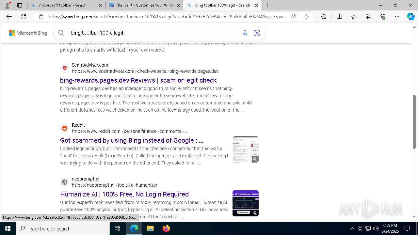418x235 pixels.
Task: Open the browser profile avatar
Action: point(7,5)
